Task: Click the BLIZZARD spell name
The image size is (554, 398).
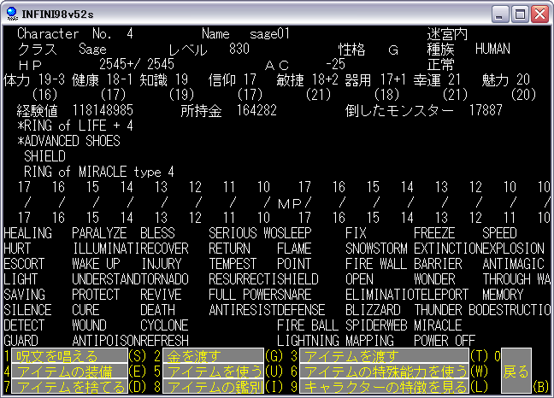Action: (x=373, y=310)
